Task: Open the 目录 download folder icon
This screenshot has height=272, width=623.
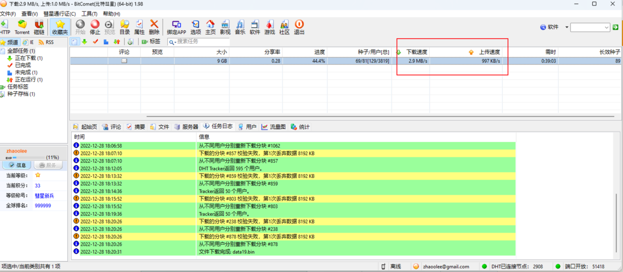Action: [x=125, y=27]
